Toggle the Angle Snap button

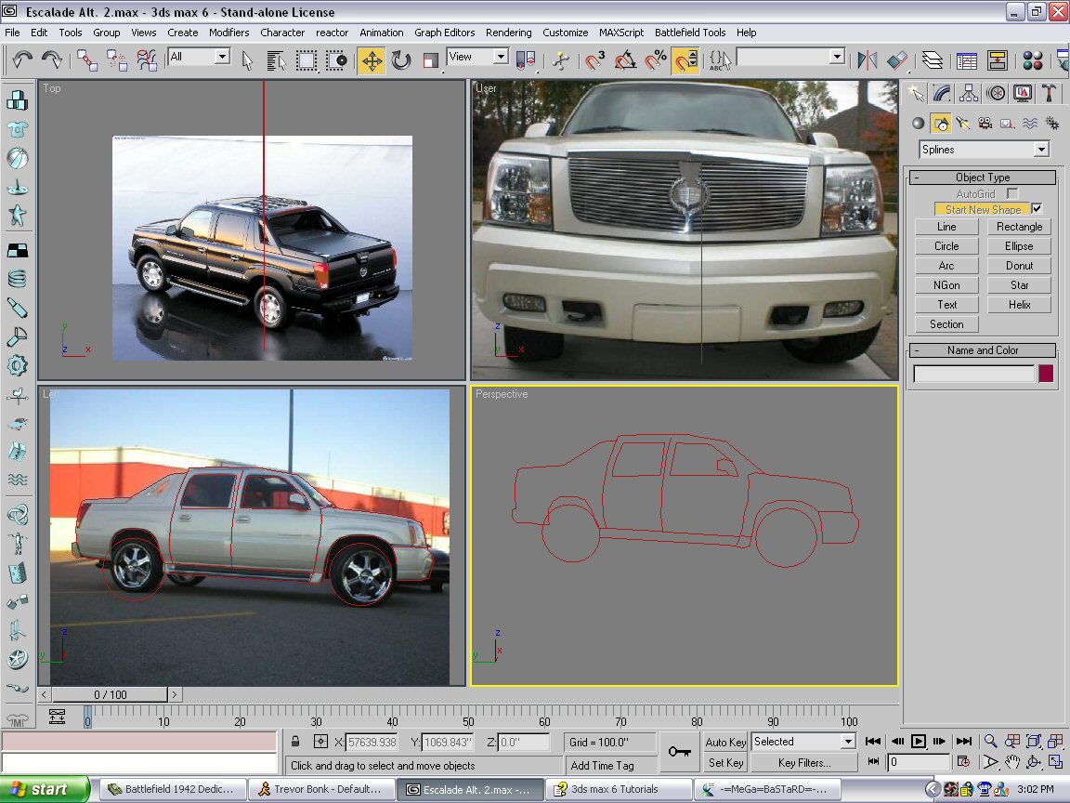coord(624,60)
